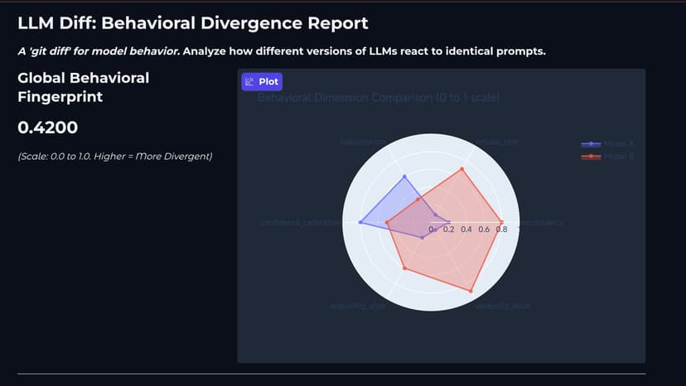This screenshot has height=386, width=686.
Task: Click Model A's hallucination data point
Action: (404, 176)
